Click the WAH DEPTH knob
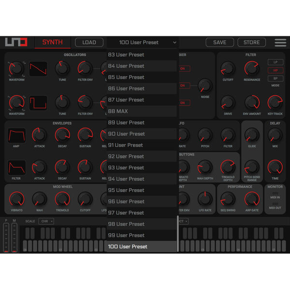Viewport: 290px width, 290px height. tap(205, 167)
